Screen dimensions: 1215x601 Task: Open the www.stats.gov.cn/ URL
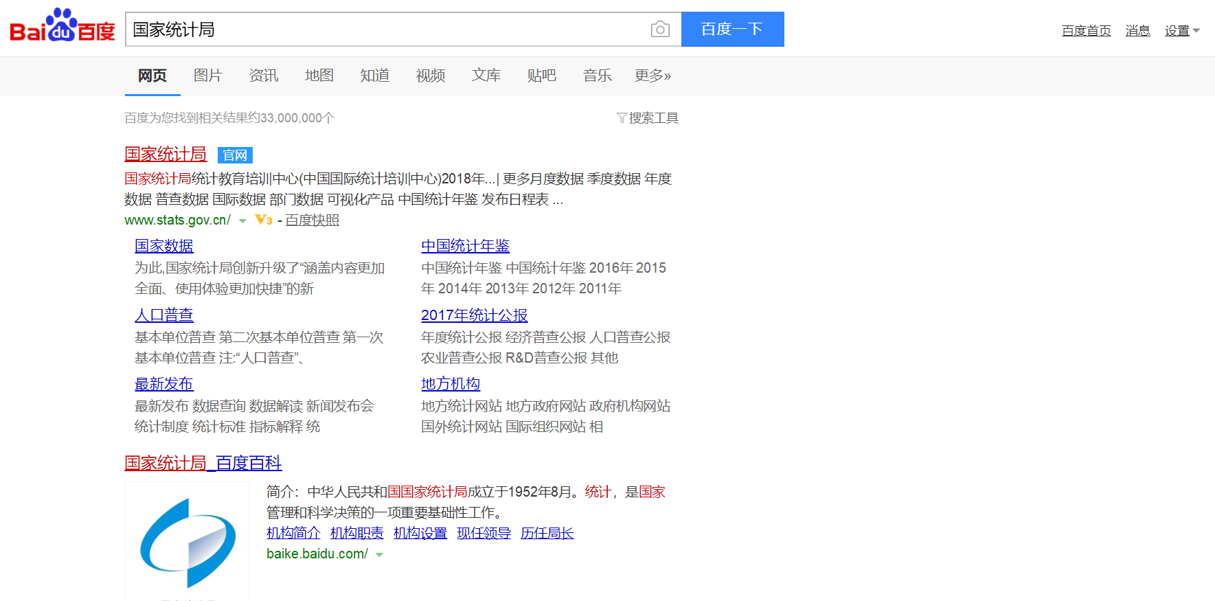(x=177, y=220)
